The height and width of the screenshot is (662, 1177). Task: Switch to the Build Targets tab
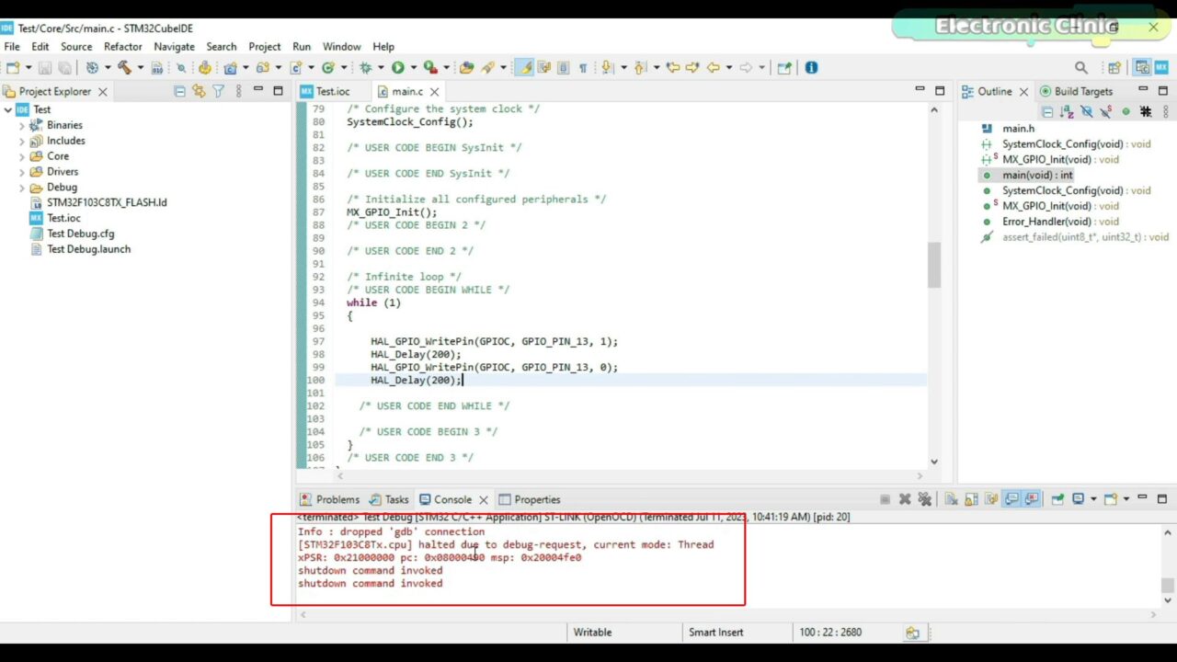tap(1077, 91)
